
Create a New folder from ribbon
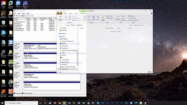pos(103,18)
